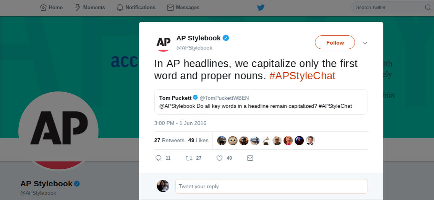Share tweet via envelope direct message icon
The width and height of the screenshot is (434, 200).
click(x=250, y=158)
